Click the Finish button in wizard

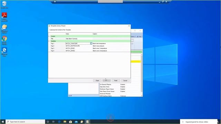coord(116,81)
